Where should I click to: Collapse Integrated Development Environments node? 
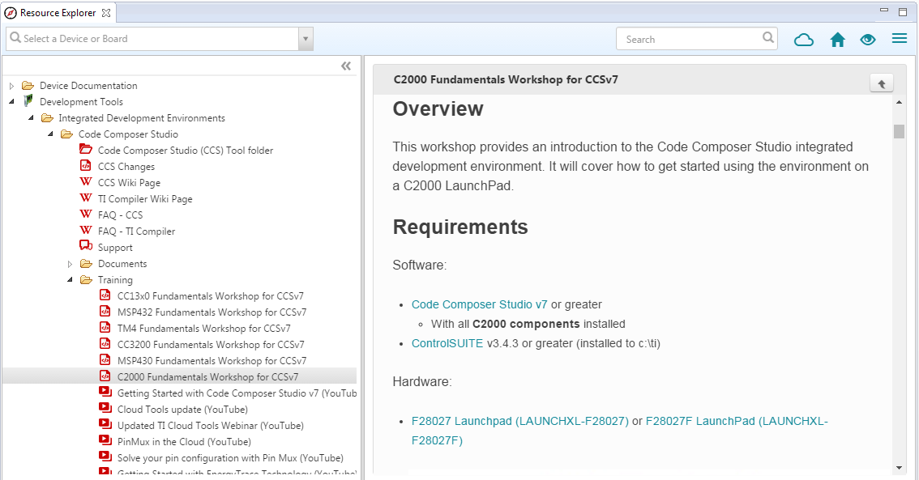click(x=31, y=118)
